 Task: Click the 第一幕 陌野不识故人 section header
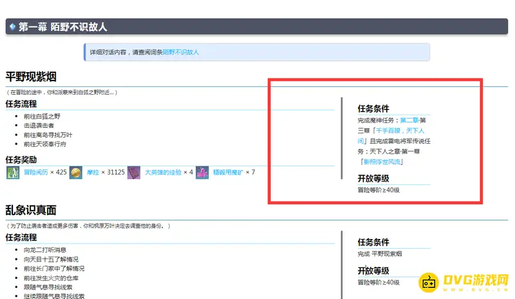click(62, 26)
